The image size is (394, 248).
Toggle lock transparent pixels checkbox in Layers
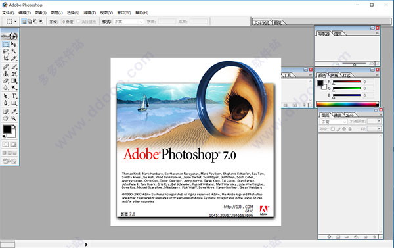pyautogui.click(x=332, y=129)
